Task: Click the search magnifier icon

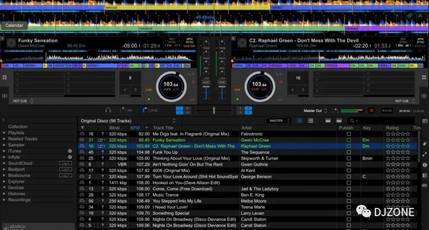Action: (x=352, y=120)
